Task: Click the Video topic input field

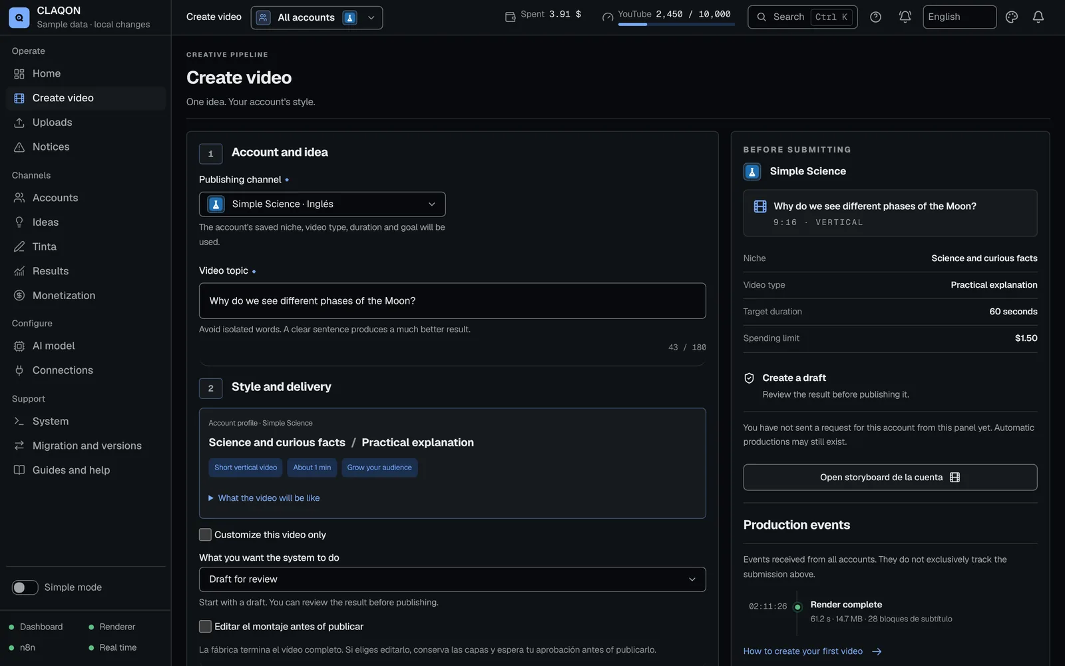Action: coord(453,301)
